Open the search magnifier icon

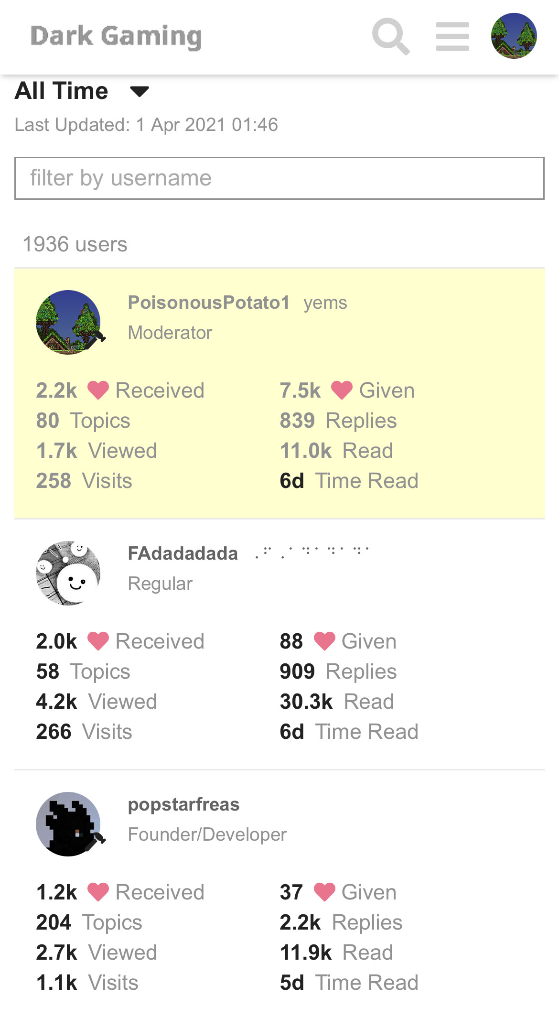(x=391, y=36)
